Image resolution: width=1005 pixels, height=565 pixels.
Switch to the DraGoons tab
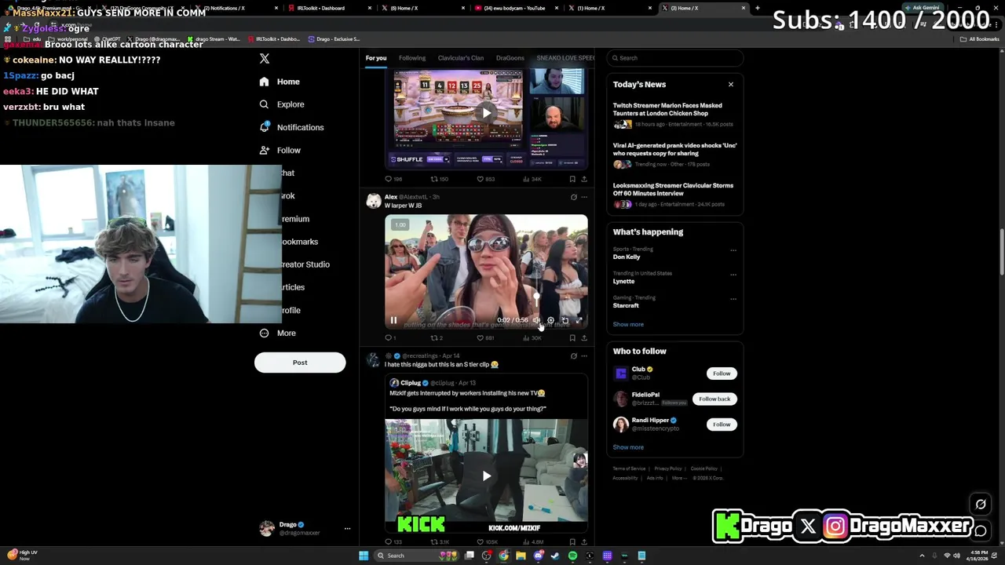click(x=510, y=58)
